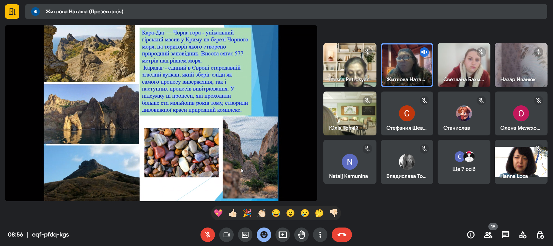Send the thumbs up reaction
The image size is (553, 246).
click(x=233, y=213)
